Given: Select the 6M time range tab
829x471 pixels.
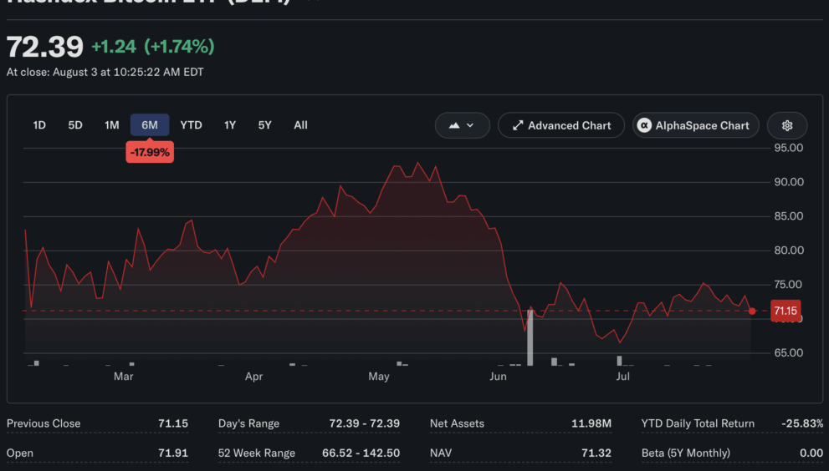Looking at the screenshot, I should pos(150,125).
